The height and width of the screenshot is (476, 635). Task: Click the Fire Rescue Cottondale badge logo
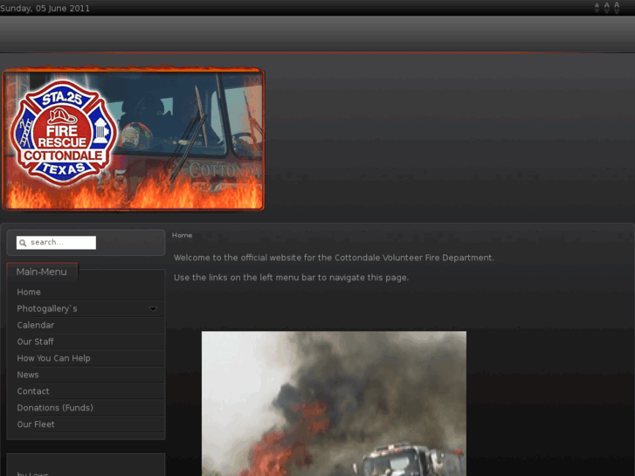64,133
